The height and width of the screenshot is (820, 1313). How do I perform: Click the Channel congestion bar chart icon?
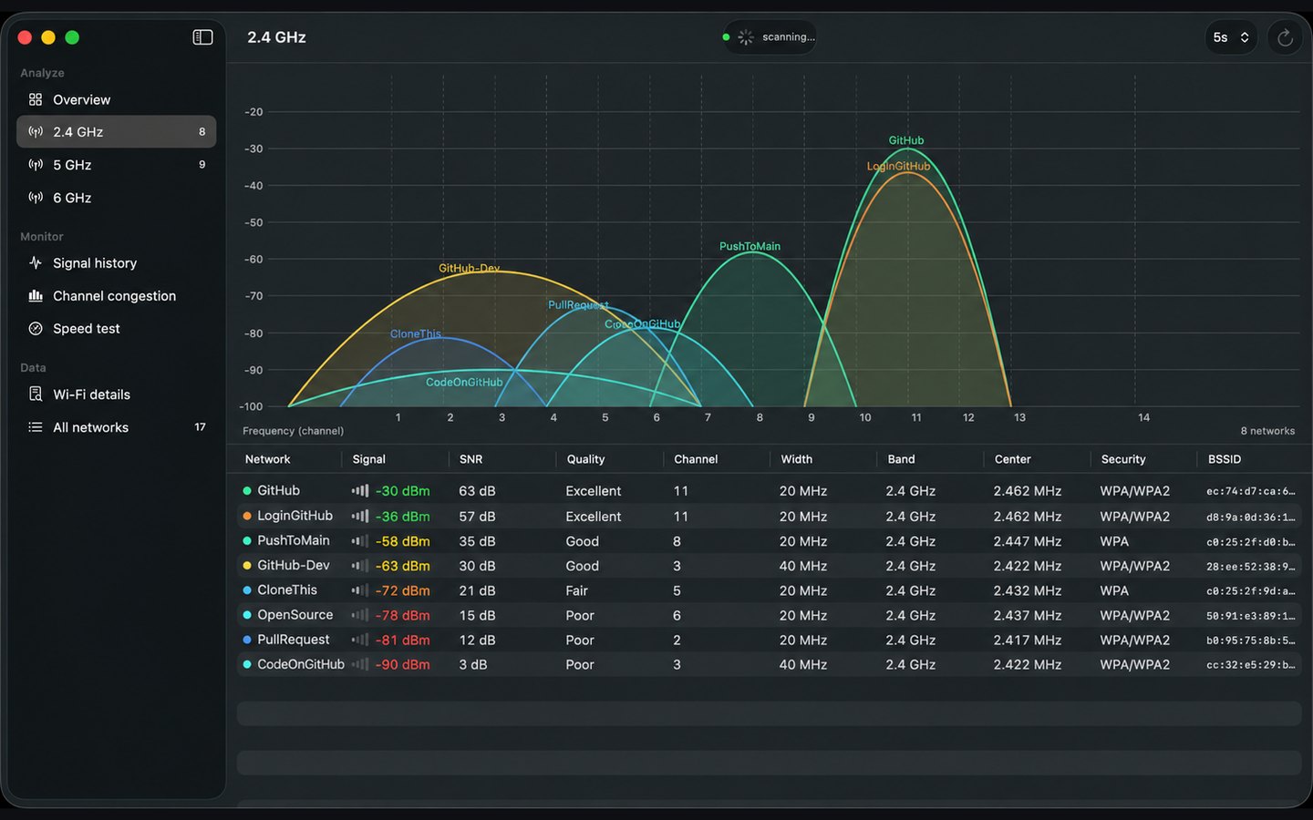coord(36,296)
